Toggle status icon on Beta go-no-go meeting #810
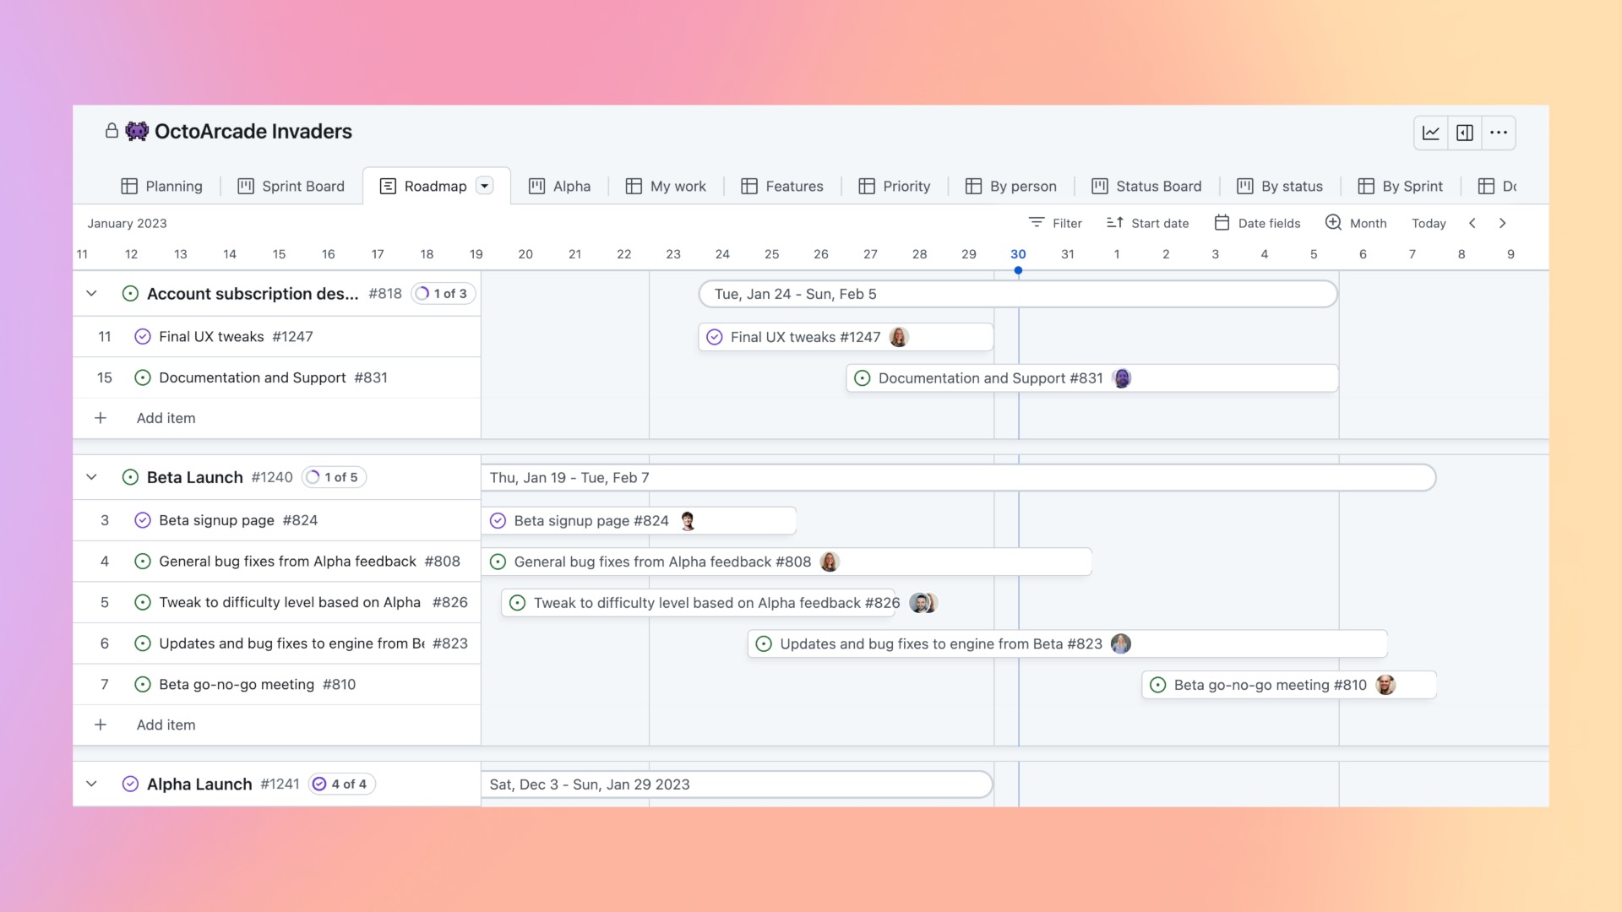 142,684
